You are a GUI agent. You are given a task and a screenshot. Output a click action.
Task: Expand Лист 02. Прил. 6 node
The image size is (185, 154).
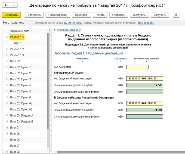coord(7,97)
